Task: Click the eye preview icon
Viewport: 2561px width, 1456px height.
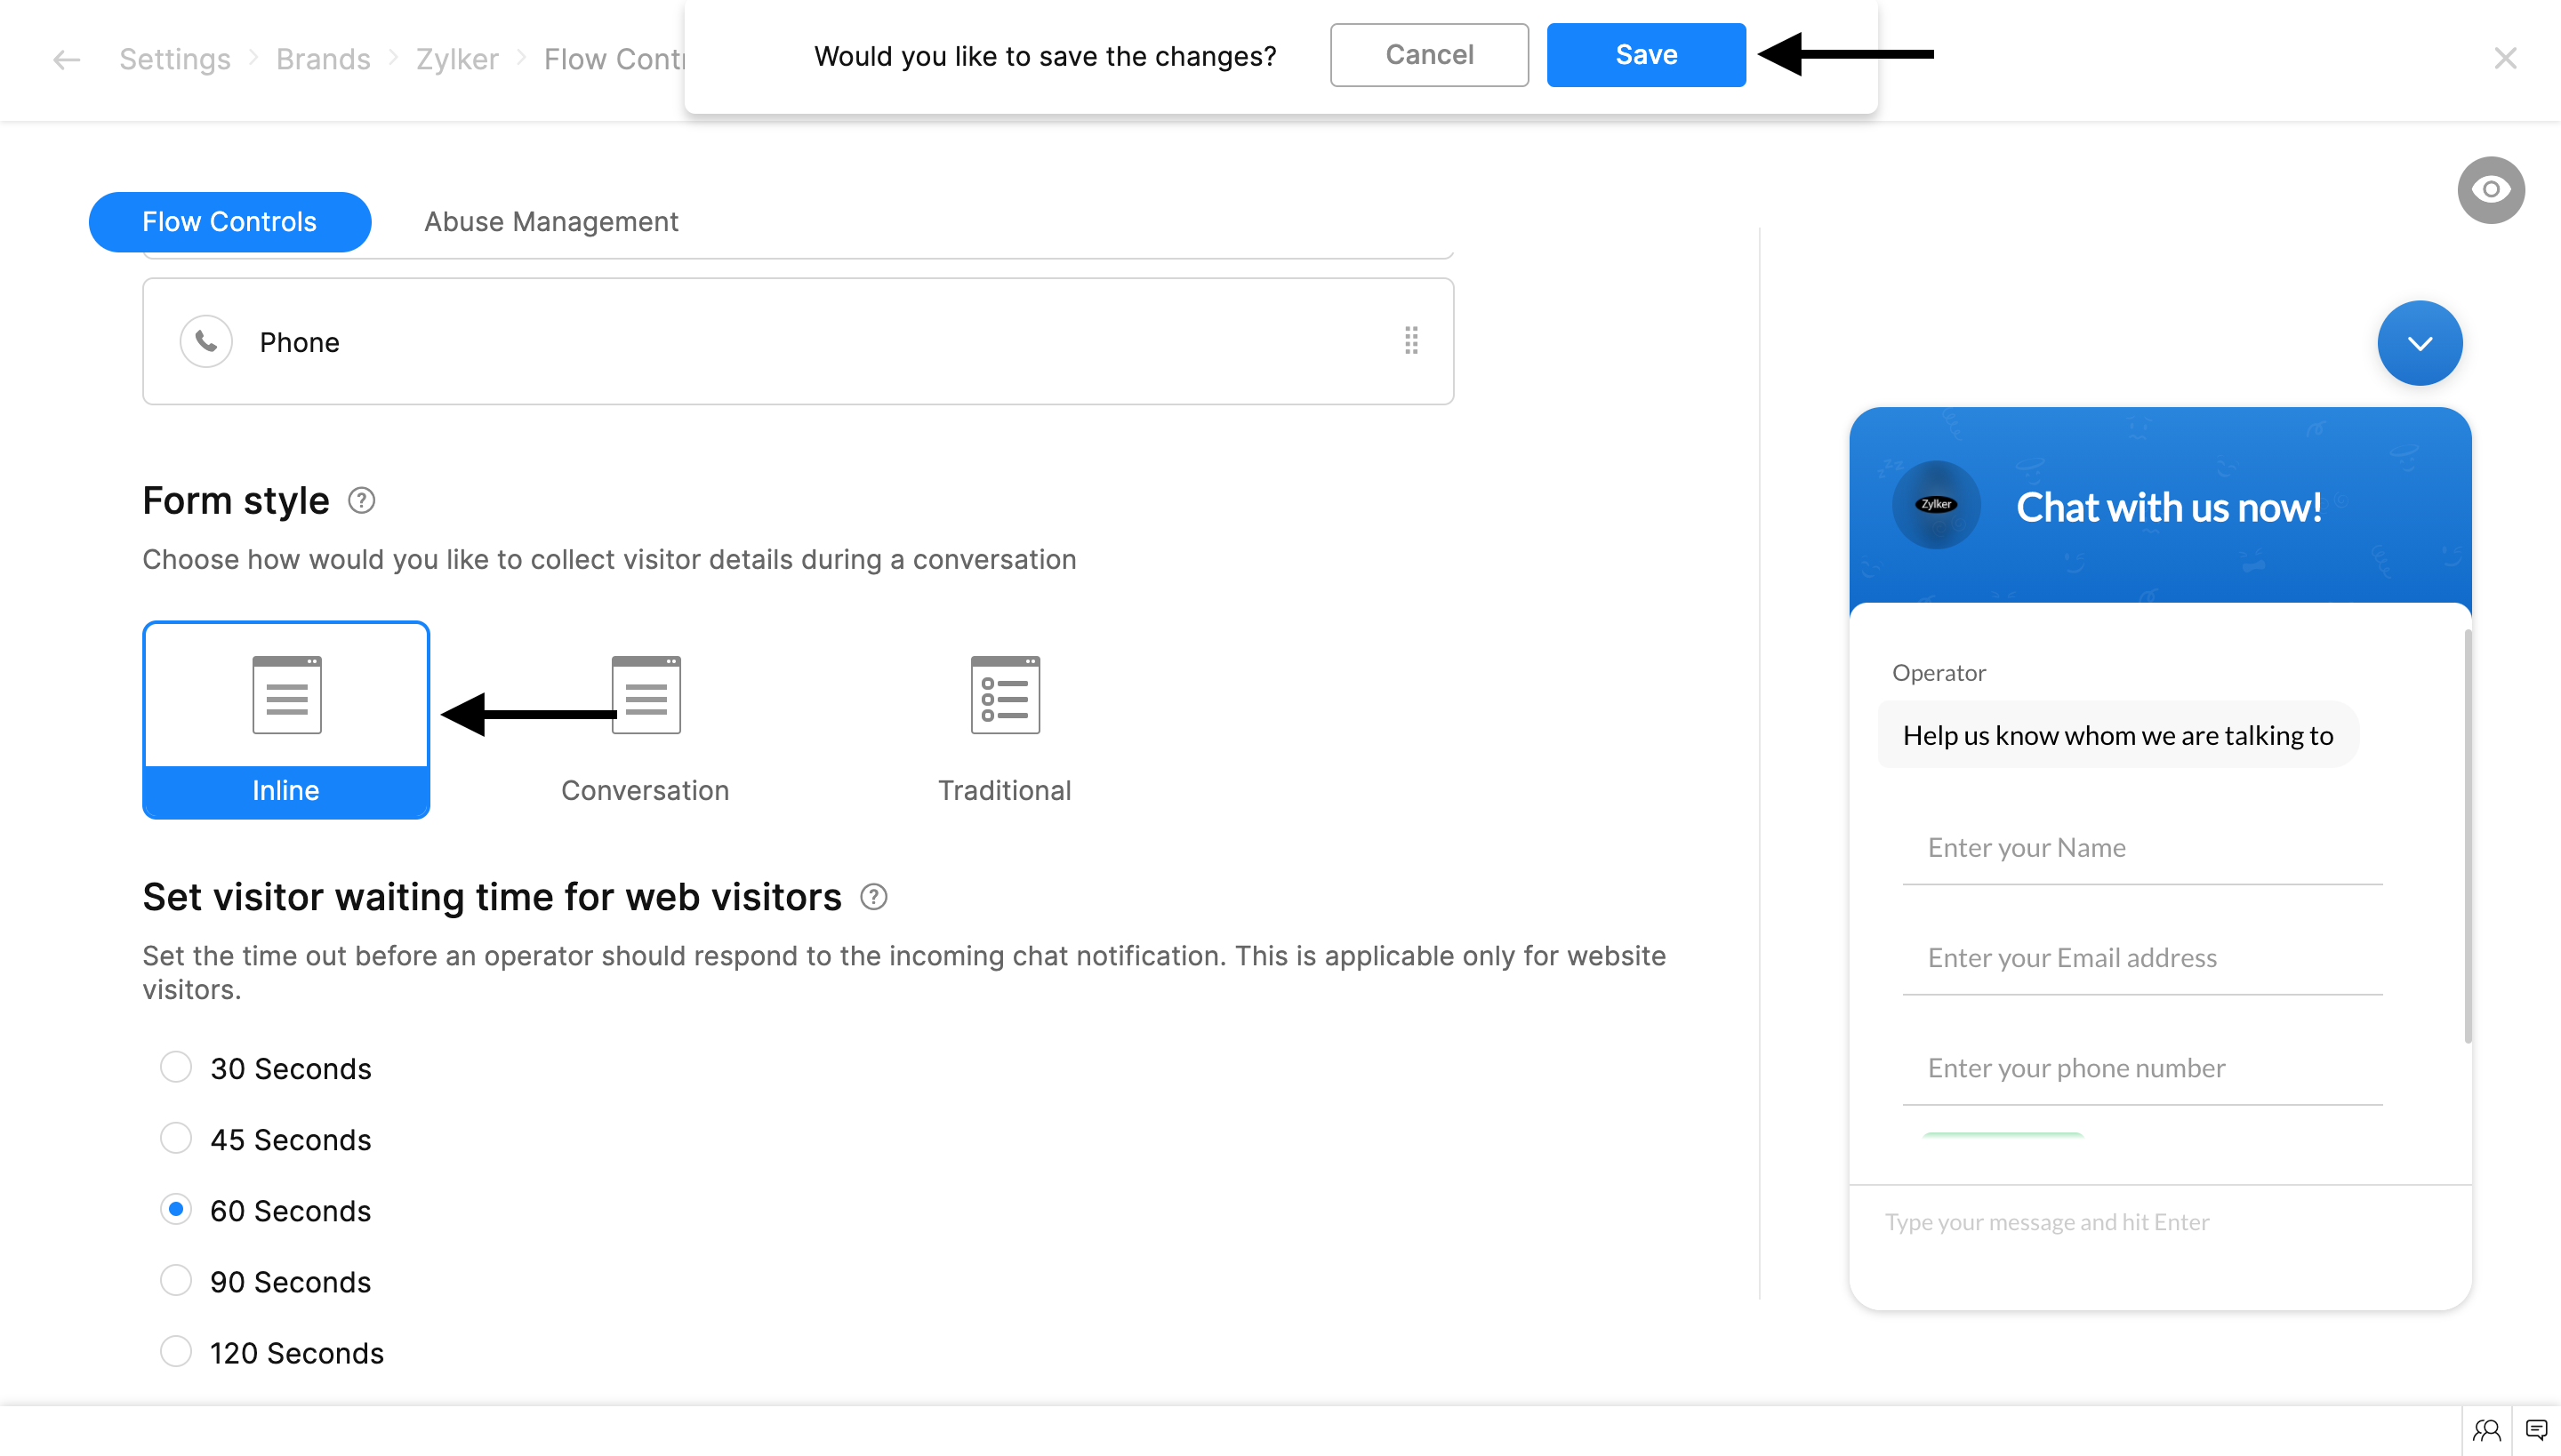Action: click(x=2490, y=189)
